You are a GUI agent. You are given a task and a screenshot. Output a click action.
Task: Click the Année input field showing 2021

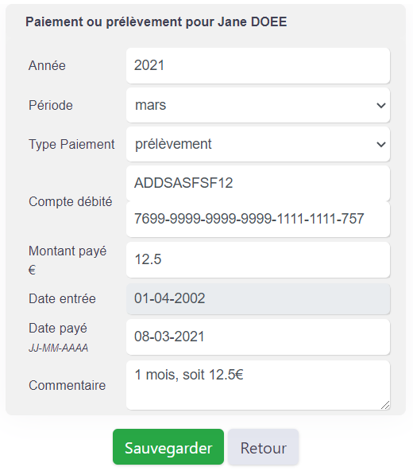(x=258, y=65)
